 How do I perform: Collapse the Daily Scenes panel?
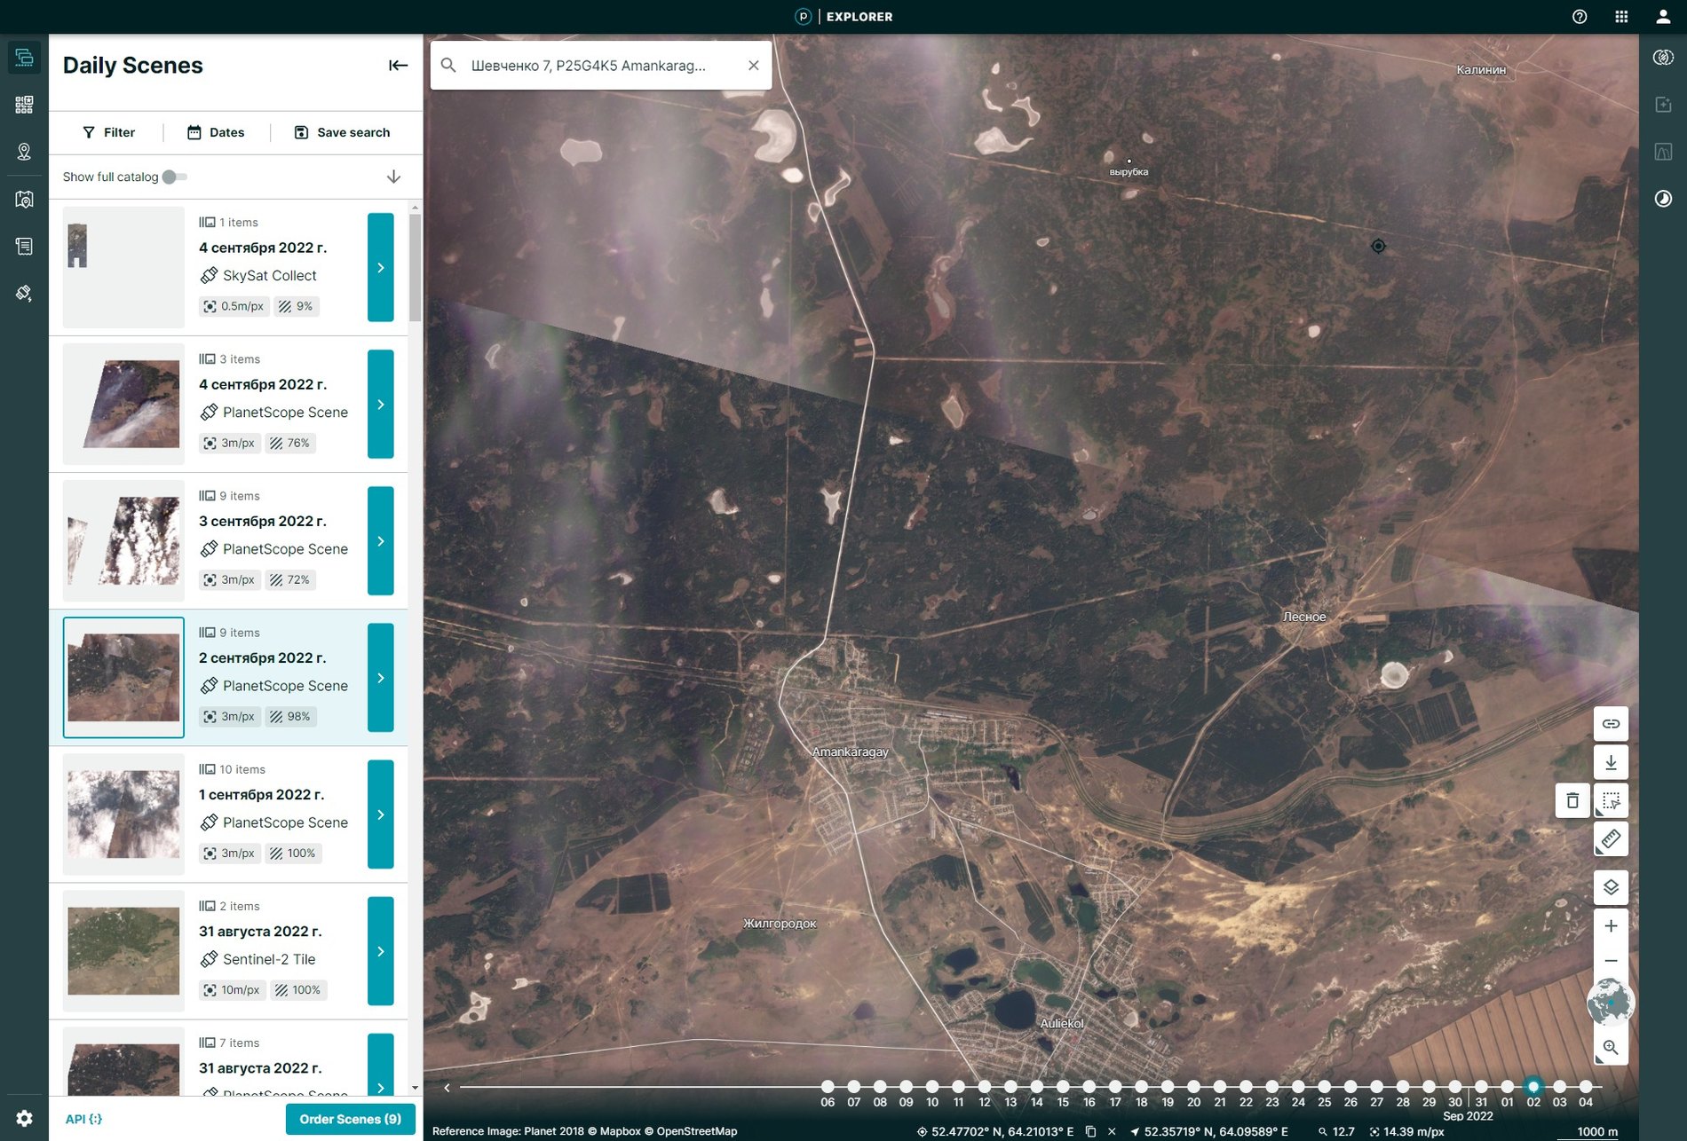[398, 65]
